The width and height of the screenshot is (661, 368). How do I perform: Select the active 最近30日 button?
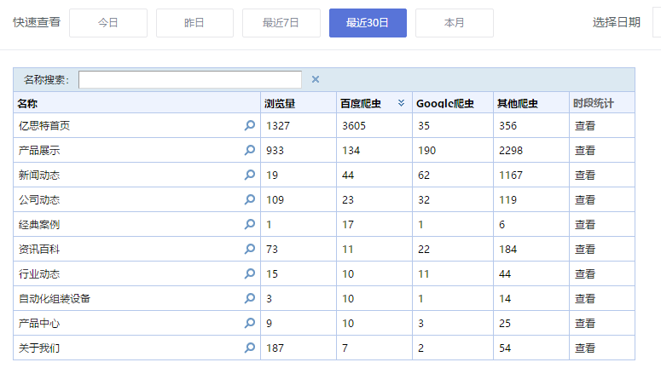[x=368, y=23]
